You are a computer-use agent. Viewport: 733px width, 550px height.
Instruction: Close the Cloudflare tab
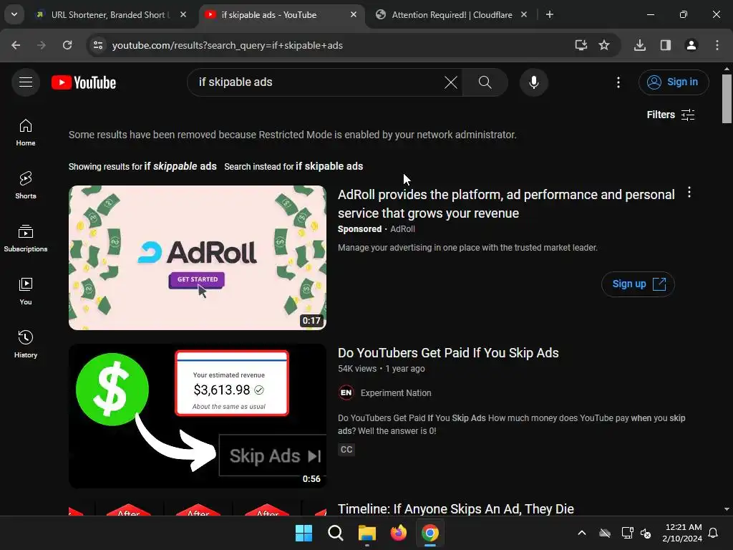pyautogui.click(x=524, y=15)
